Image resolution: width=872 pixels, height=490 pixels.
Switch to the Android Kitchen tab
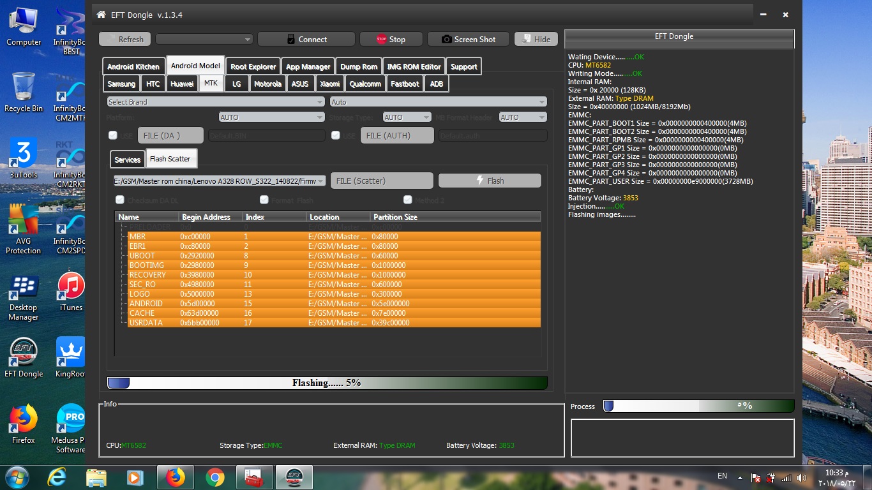click(x=133, y=66)
